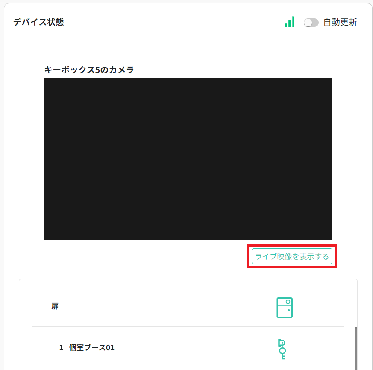Click the black camera preview area
373x370 pixels.
coord(188,159)
